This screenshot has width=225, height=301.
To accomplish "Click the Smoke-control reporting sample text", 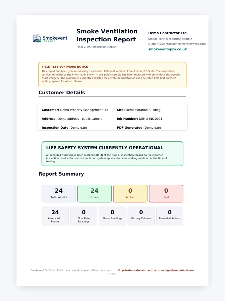I will coord(170,39).
